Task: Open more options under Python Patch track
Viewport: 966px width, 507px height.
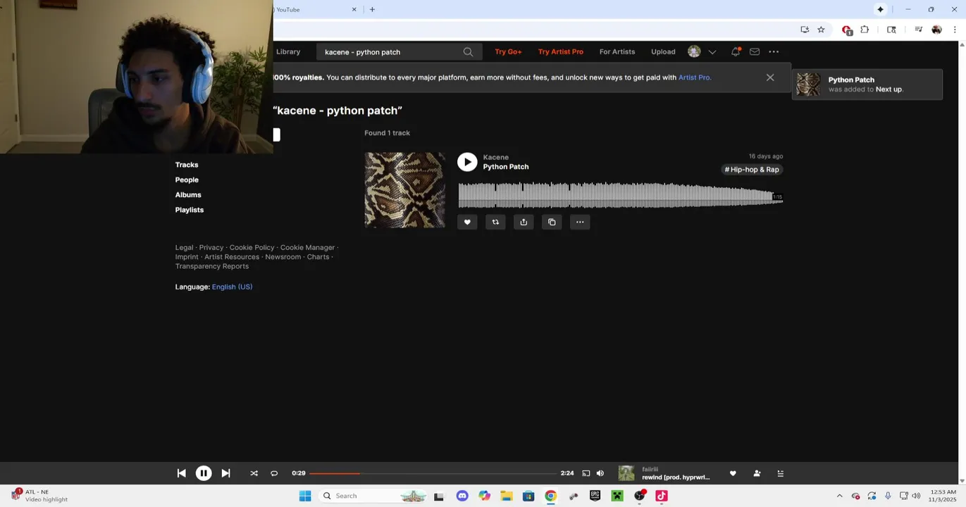Action: click(580, 222)
